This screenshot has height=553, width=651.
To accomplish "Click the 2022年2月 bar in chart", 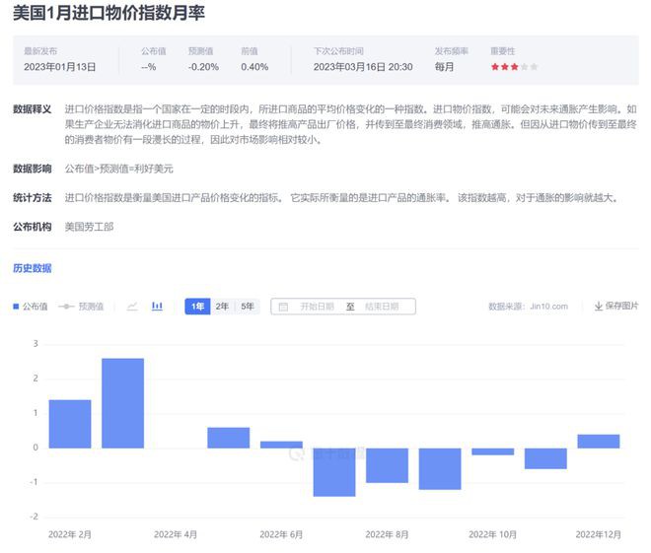I will point(70,424).
